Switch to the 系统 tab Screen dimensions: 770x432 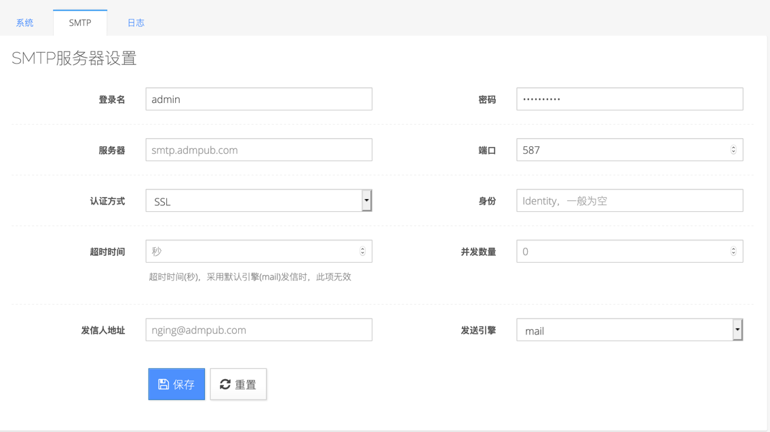point(24,22)
